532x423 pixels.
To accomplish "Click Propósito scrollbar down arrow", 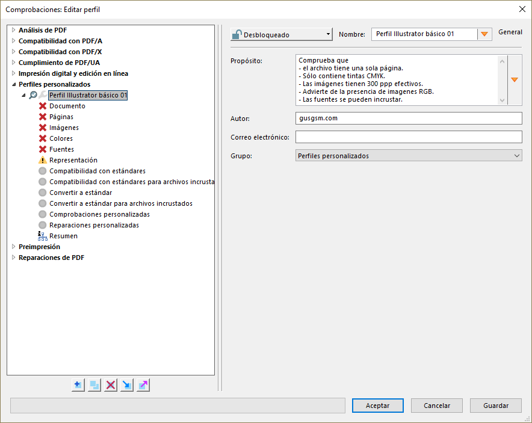I will (502, 100).
